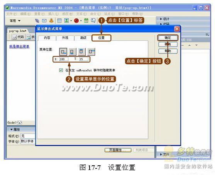Open the 文件 menu
215x175 pixels.
(12, 14)
